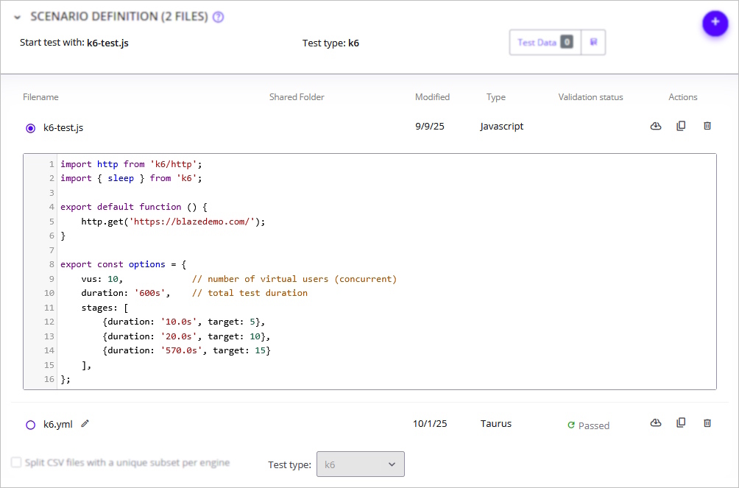Copy the k6.yml file
The width and height of the screenshot is (739, 488).
pos(681,423)
